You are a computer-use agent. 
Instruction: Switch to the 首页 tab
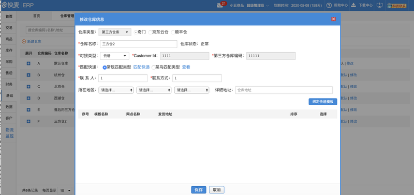(37, 16)
